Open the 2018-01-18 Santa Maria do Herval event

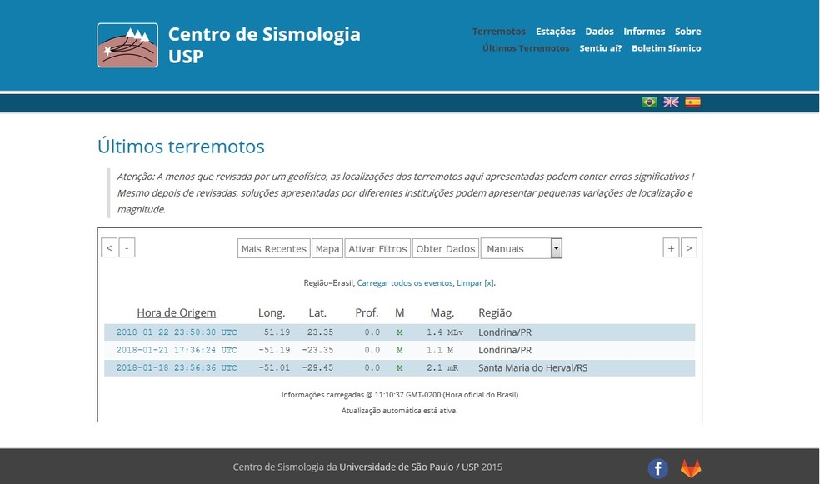click(x=177, y=367)
